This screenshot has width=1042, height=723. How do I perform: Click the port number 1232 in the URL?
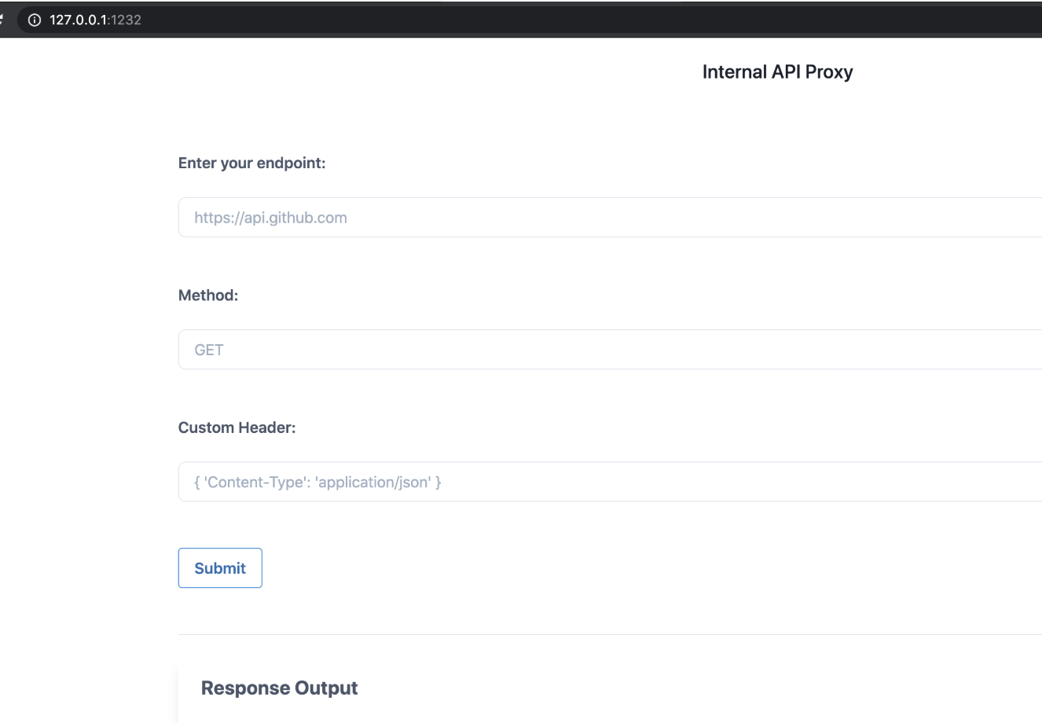point(126,20)
